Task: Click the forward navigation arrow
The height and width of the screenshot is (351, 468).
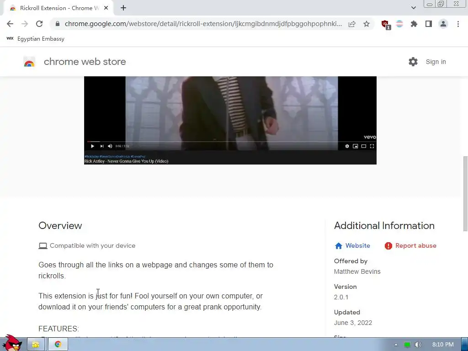Action: (25, 24)
